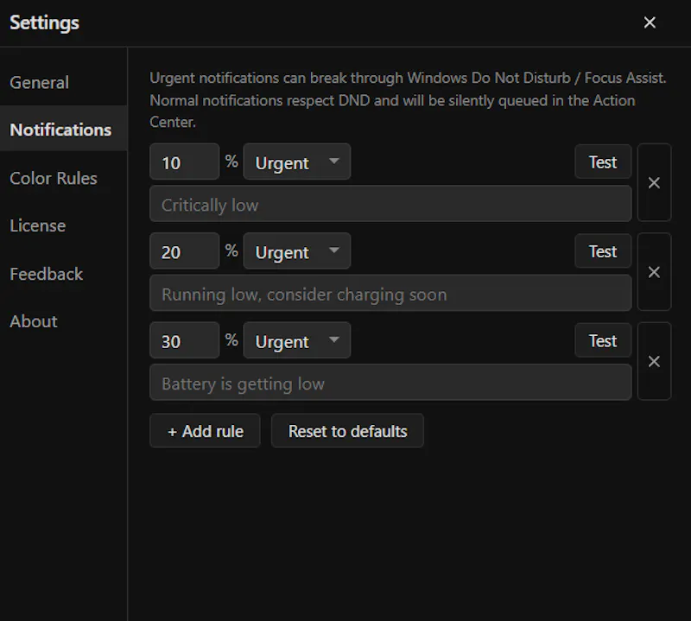Select the Notifications tab
691x621 pixels.
pyautogui.click(x=63, y=130)
